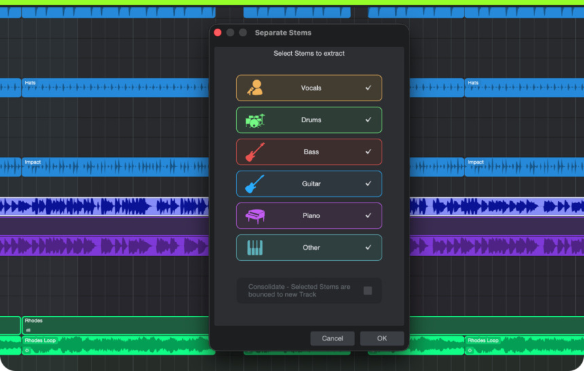Click the 'Select Stems to extract' heading

coord(309,53)
